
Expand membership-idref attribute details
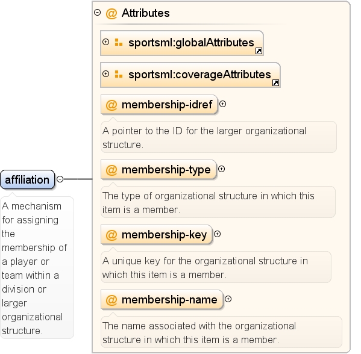[222, 104]
